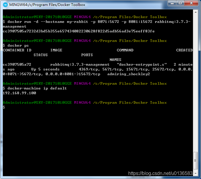Click the vertical scrollbar thumb
Image resolution: width=201 pixels, height=179 pixels.
tap(195, 161)
